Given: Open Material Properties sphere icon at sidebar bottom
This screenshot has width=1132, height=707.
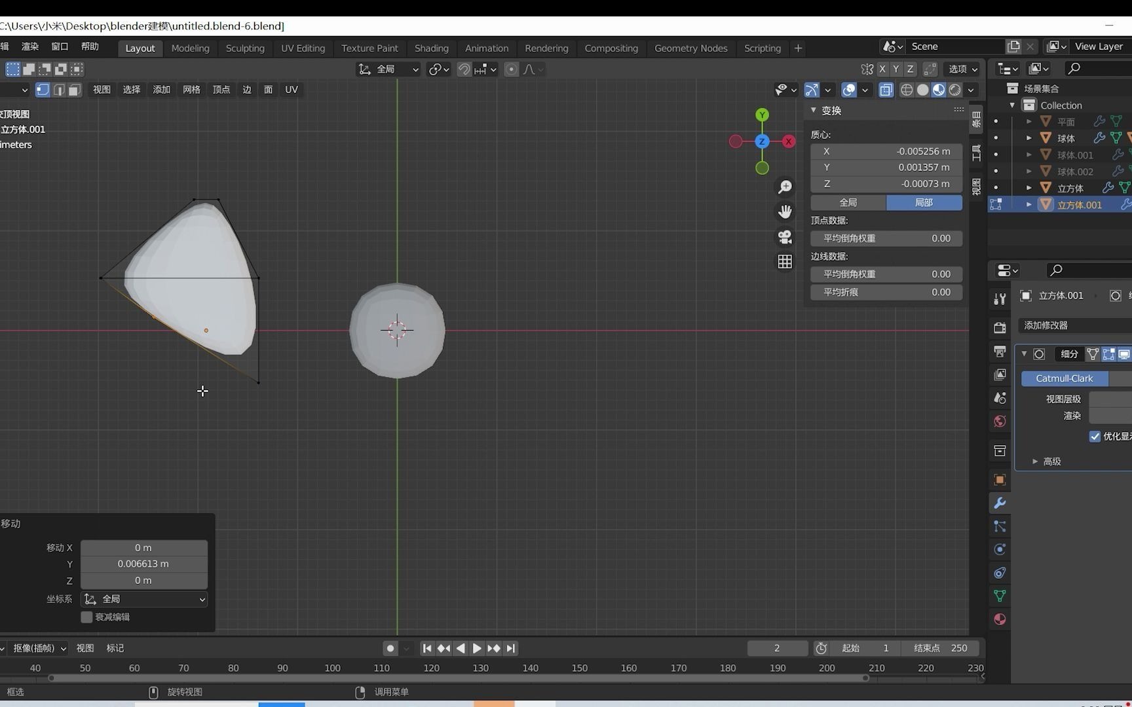Looking at the screenshot, I should click(x=999, y=619).
